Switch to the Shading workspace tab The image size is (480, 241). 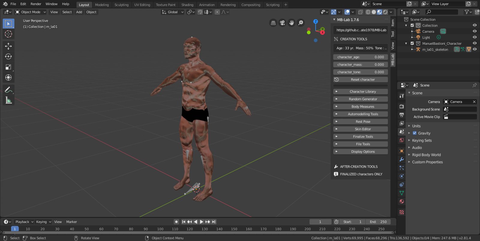[187, 5]
